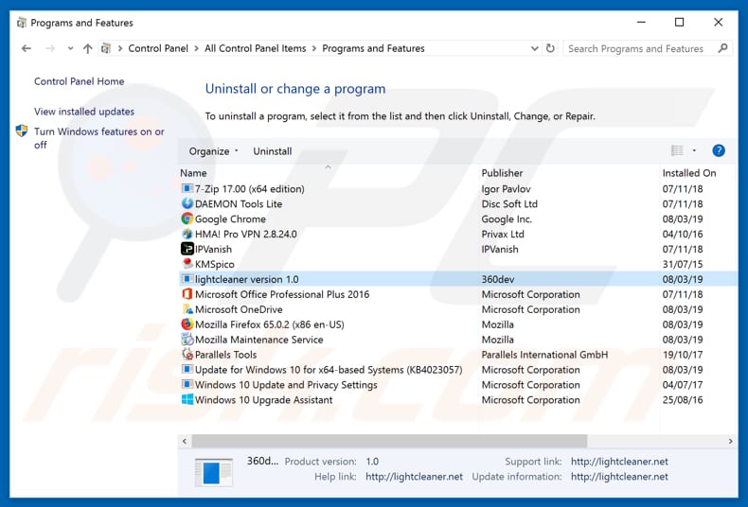Open the recent locations dropdown arrow
The image size is (748, 507).
pos(70,48)
